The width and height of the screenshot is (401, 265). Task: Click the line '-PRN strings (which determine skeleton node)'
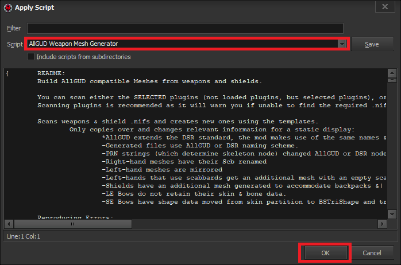[244, 154]
